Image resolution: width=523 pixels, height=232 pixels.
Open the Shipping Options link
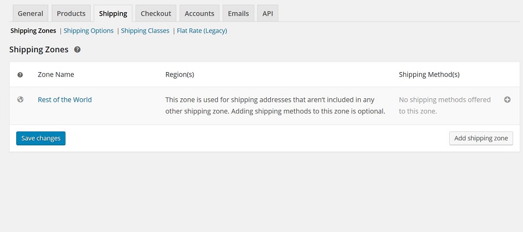coord(88,31)
